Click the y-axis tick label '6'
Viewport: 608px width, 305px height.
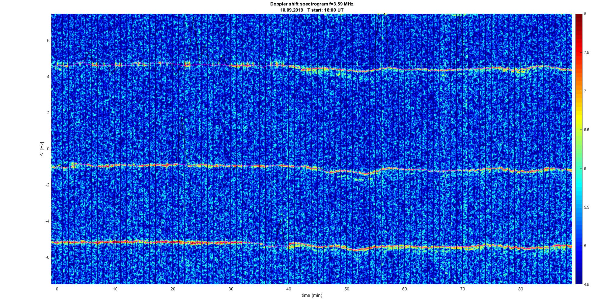click(x=48, y=40)
